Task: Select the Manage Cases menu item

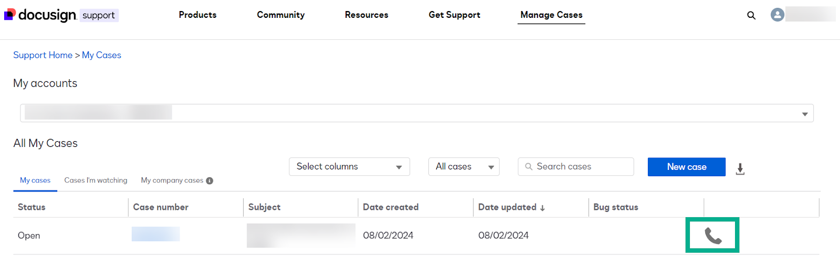Action: click(x=551, y=15)
